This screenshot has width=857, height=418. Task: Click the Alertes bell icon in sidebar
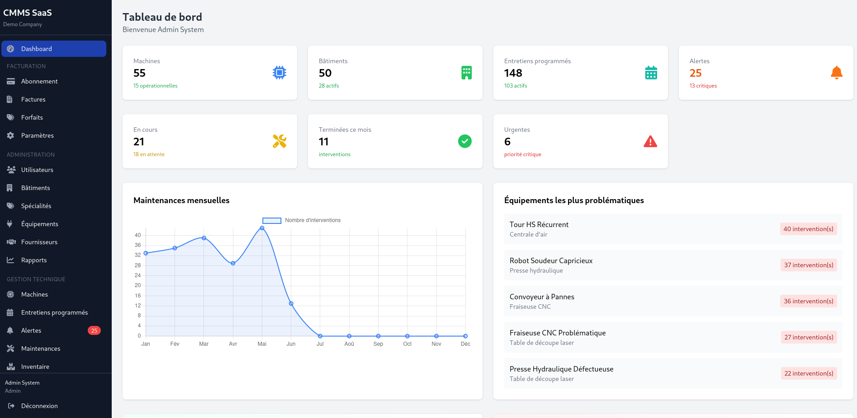point(10,330)
